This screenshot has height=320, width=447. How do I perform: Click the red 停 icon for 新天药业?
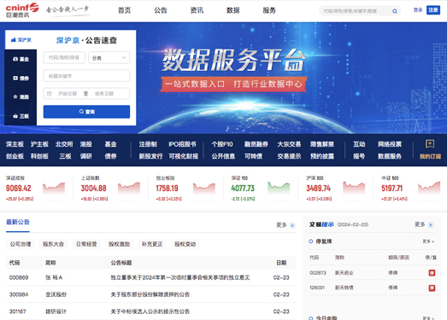click(x=432, y=273)
